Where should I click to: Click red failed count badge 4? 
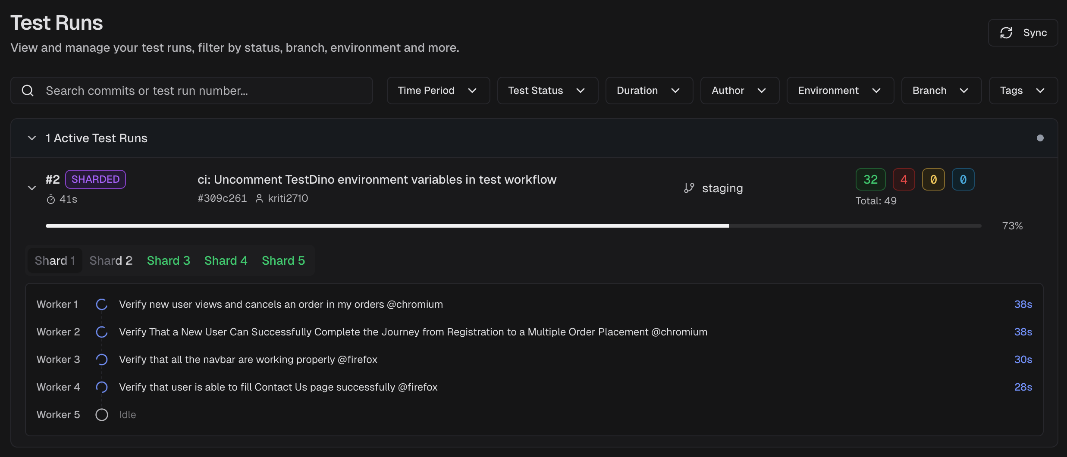click(904, 179)
